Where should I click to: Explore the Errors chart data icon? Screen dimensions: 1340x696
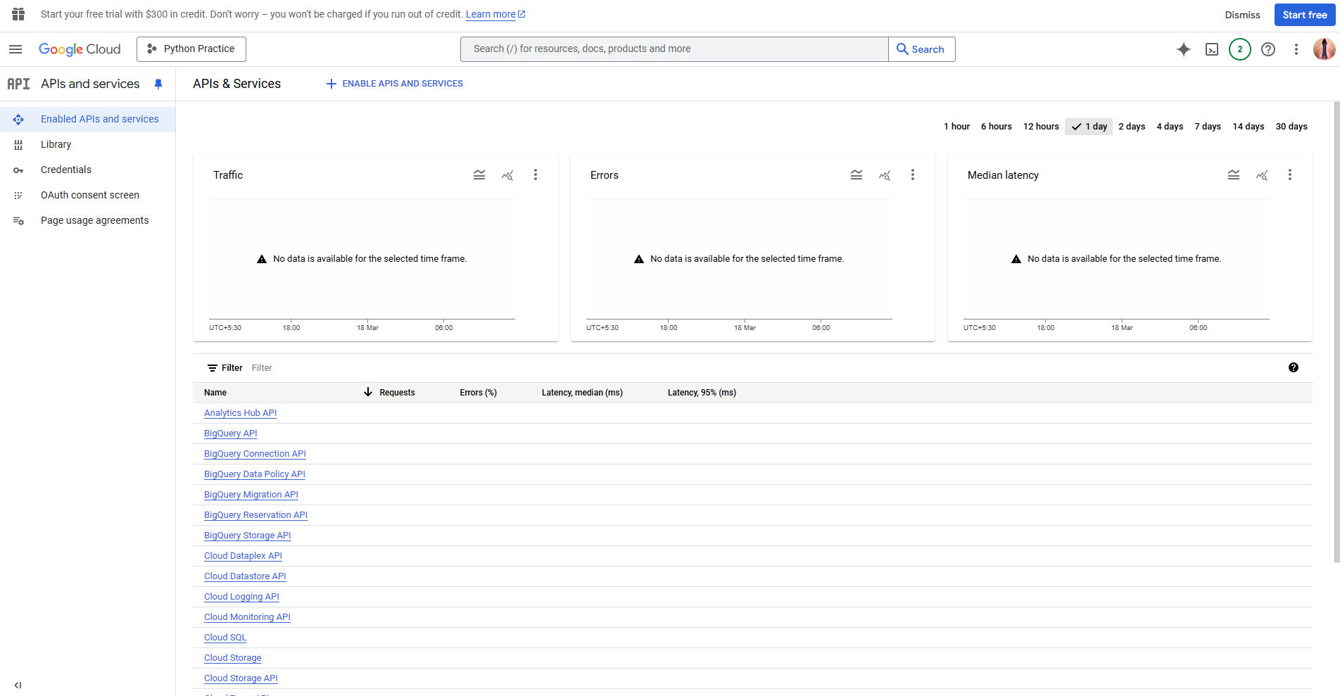885,175
